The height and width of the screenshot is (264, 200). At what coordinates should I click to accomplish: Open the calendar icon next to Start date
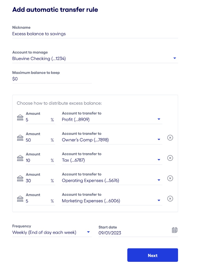click(175, 230)
